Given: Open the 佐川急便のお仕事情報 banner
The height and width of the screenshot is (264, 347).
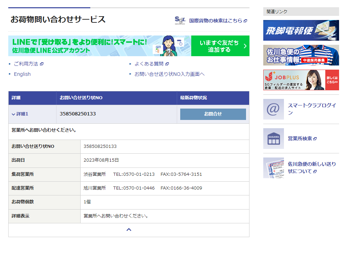Looking at the screenshot, I should [301, 55].
